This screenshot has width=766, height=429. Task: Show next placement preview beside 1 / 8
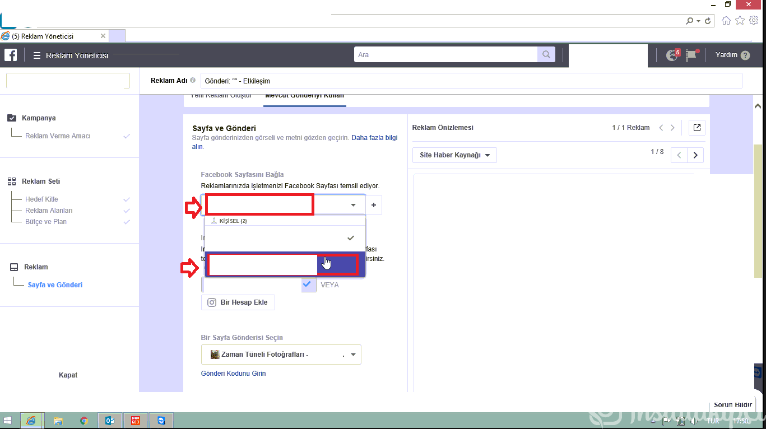click(695, 155)
